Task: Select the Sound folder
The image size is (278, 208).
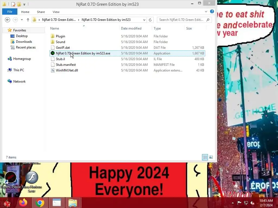Action: pos(61,42)
